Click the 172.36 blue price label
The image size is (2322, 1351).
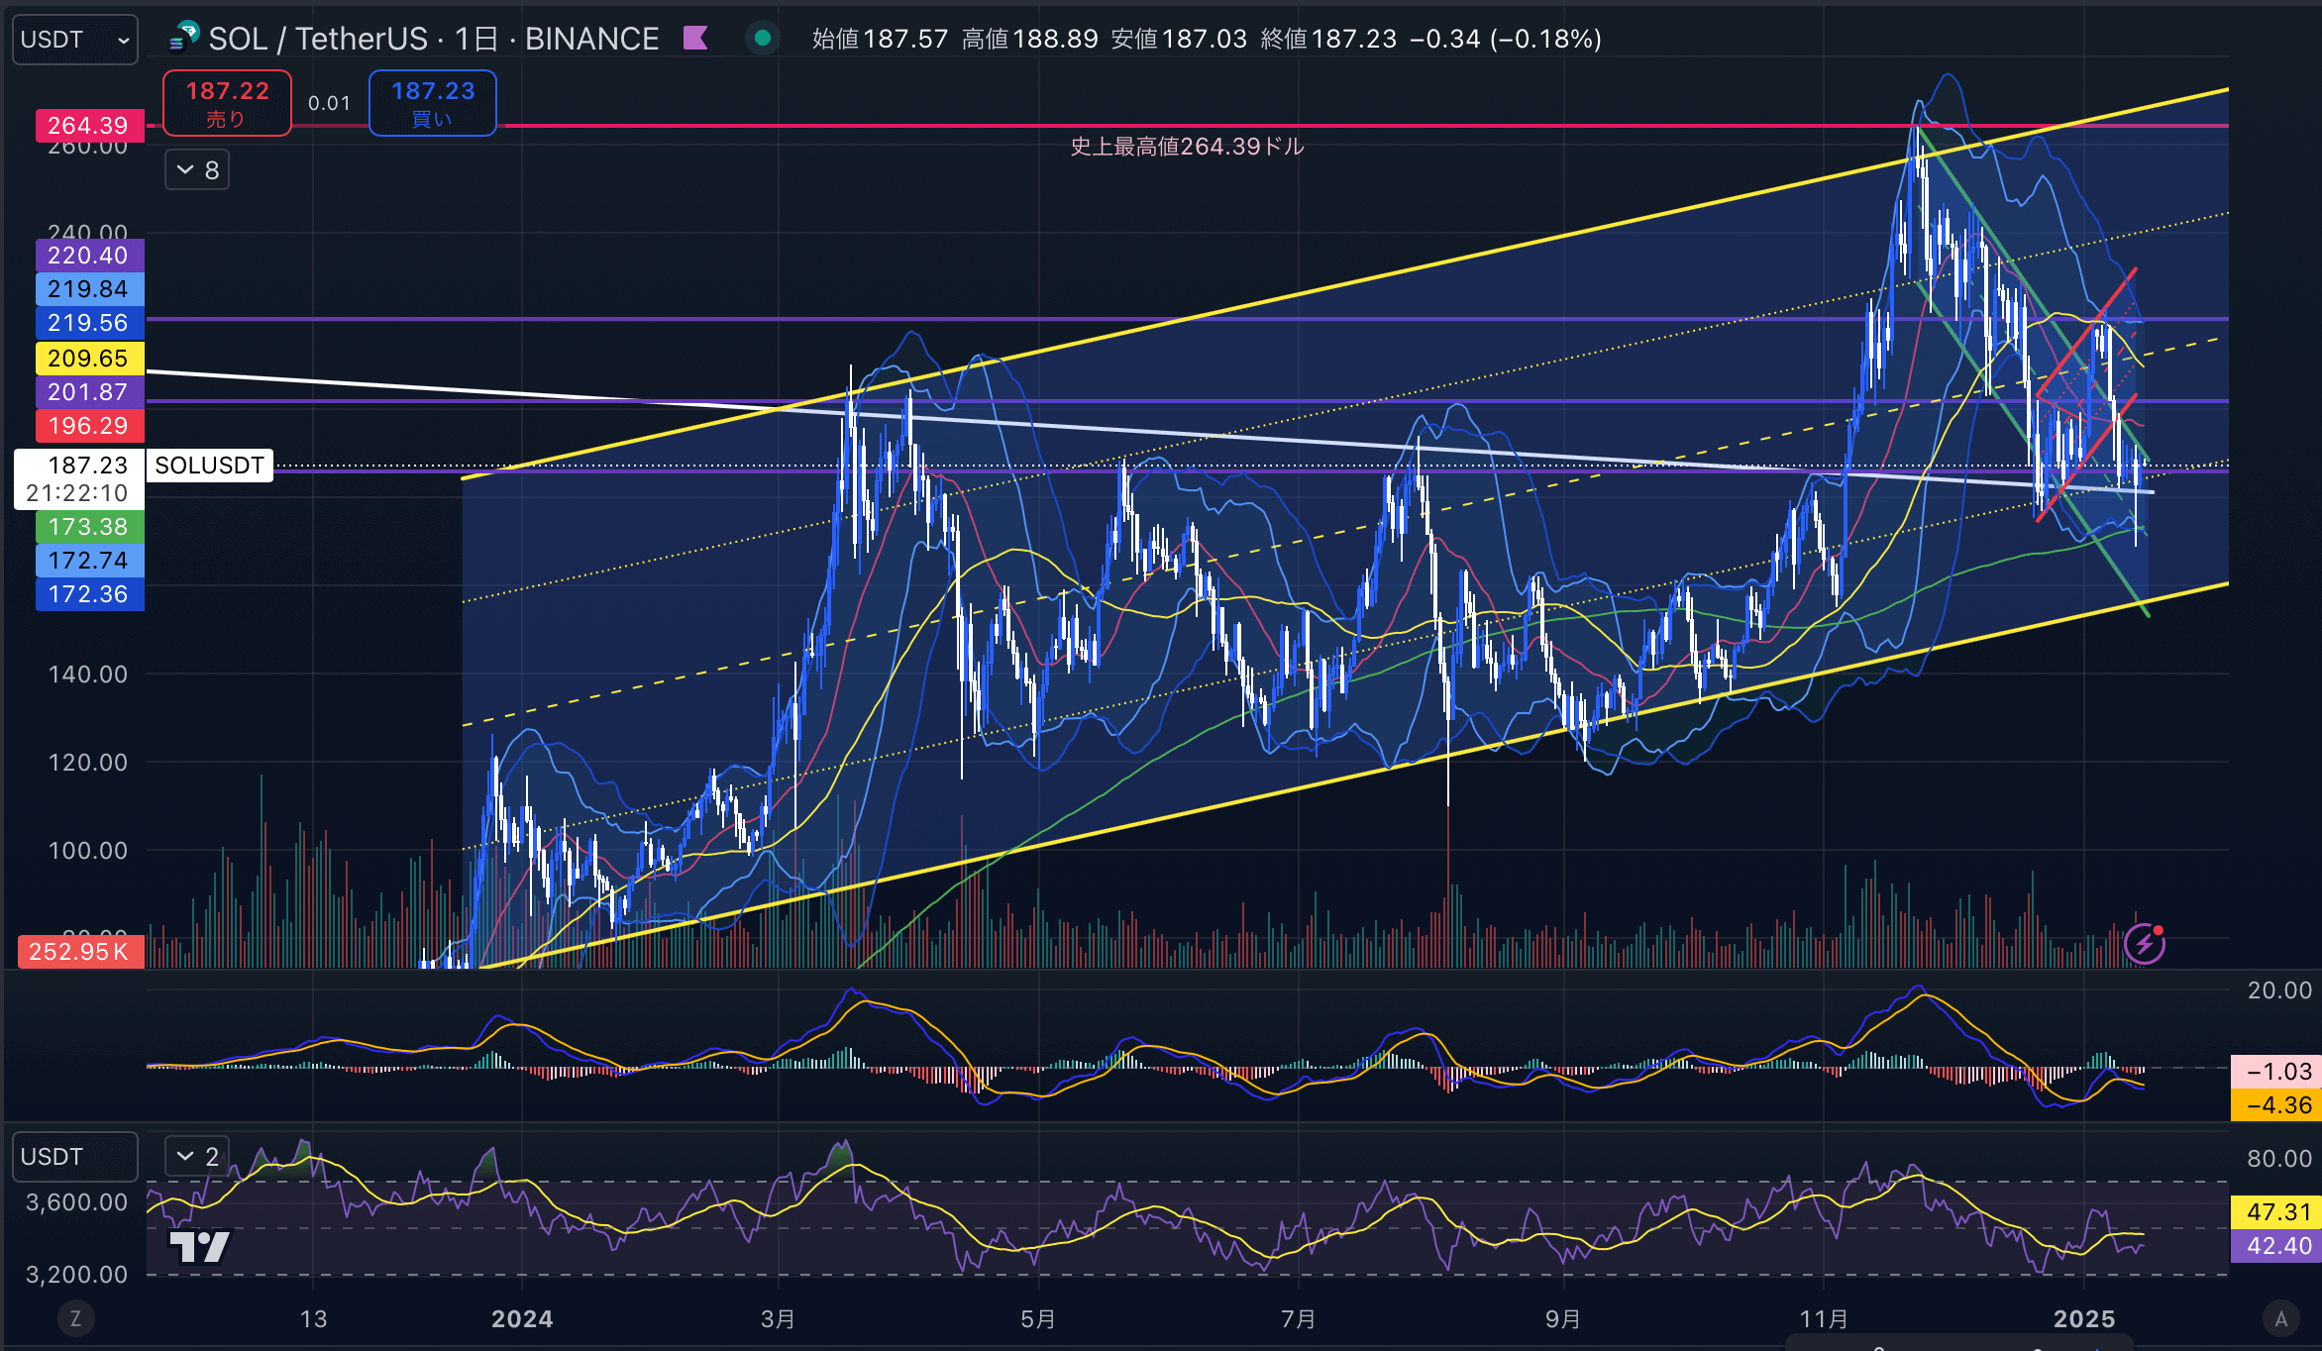[x=89, y=594]
